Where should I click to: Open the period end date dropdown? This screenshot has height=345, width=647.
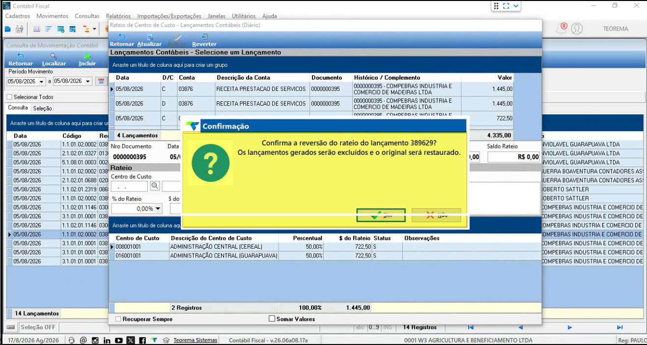coord(88,82)
